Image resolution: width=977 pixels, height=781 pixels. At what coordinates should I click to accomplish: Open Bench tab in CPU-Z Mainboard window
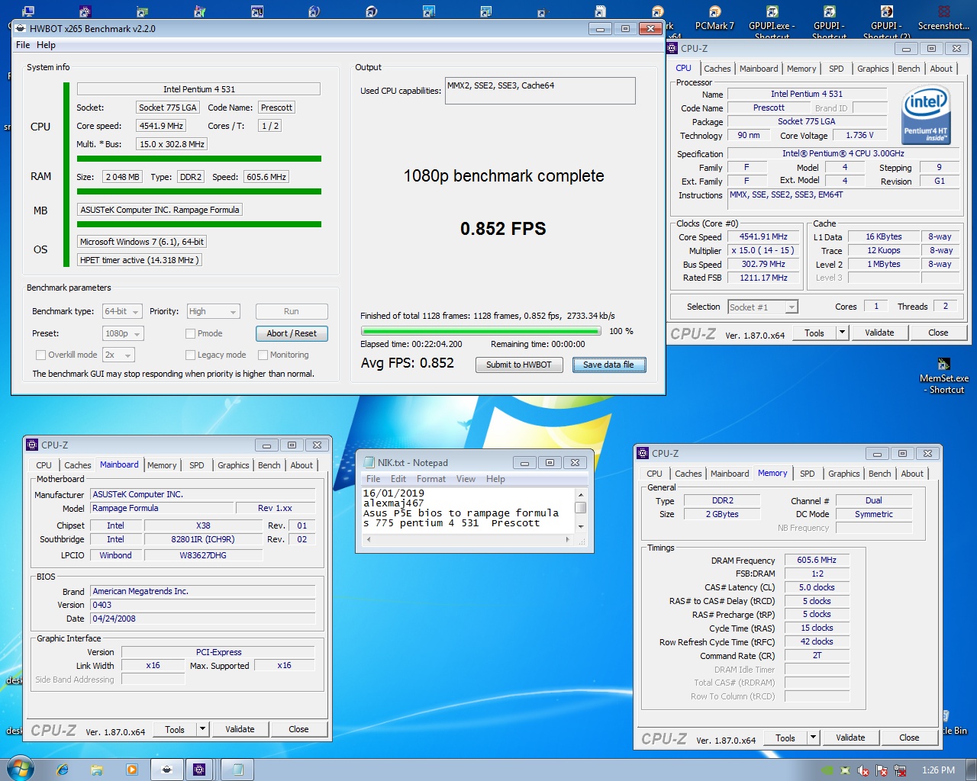click(269, 465)
